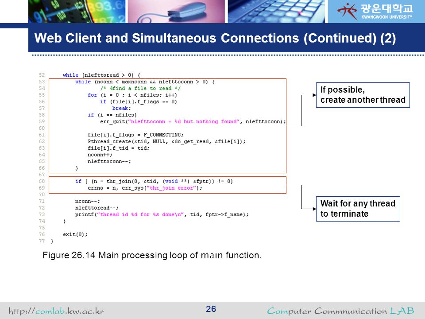Click the 'nconn--;' statement on line 71
The height and width of the screenshot is (319, 425).
coord(88,201)
